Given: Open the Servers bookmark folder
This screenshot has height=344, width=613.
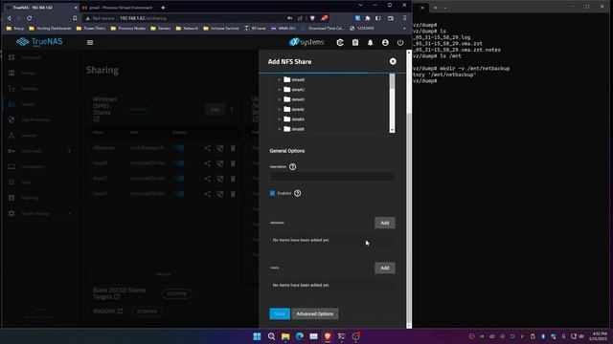Looking at the screenshot, I should click(x=161, y=28).
